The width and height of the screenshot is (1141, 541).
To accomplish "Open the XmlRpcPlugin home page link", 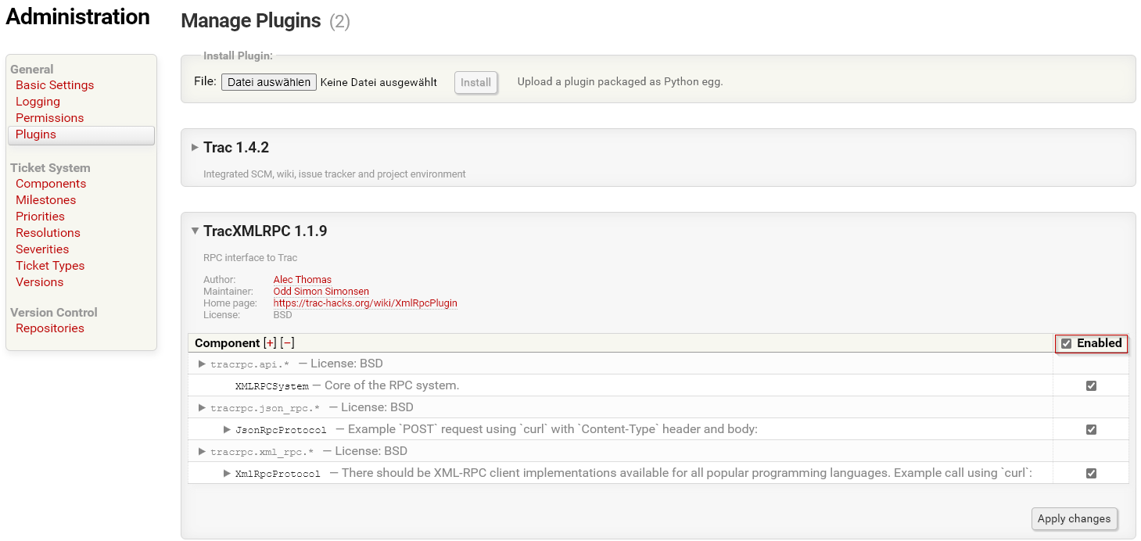I will tap(365, 303).
